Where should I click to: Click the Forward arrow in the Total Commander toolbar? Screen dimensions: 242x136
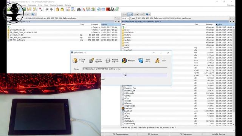(x=51, y=9)
